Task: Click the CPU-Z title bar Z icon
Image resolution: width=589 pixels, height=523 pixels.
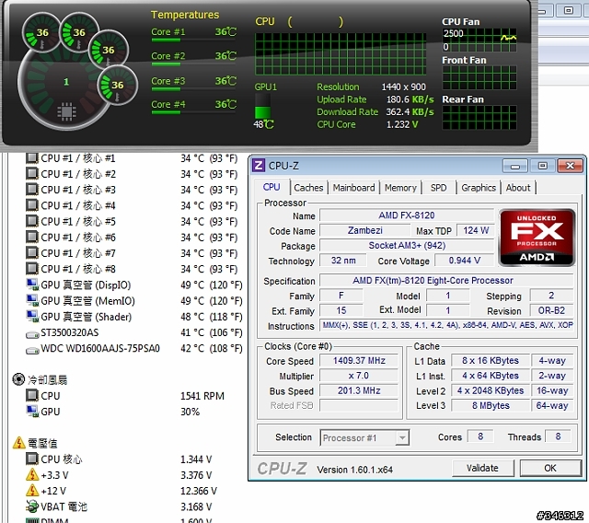Action: coord(259,166)
